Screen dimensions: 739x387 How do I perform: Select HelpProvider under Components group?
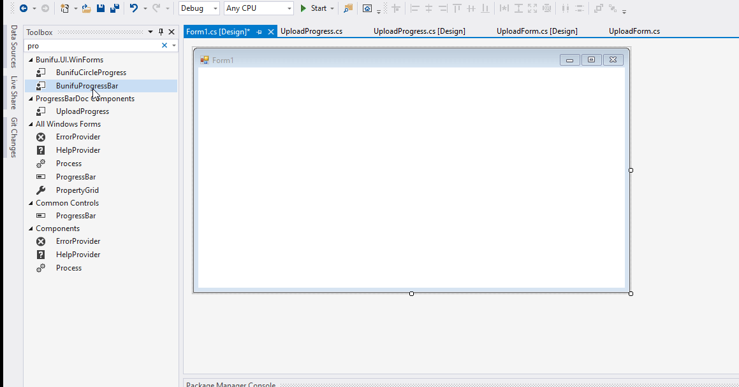(x=101, y=255)
